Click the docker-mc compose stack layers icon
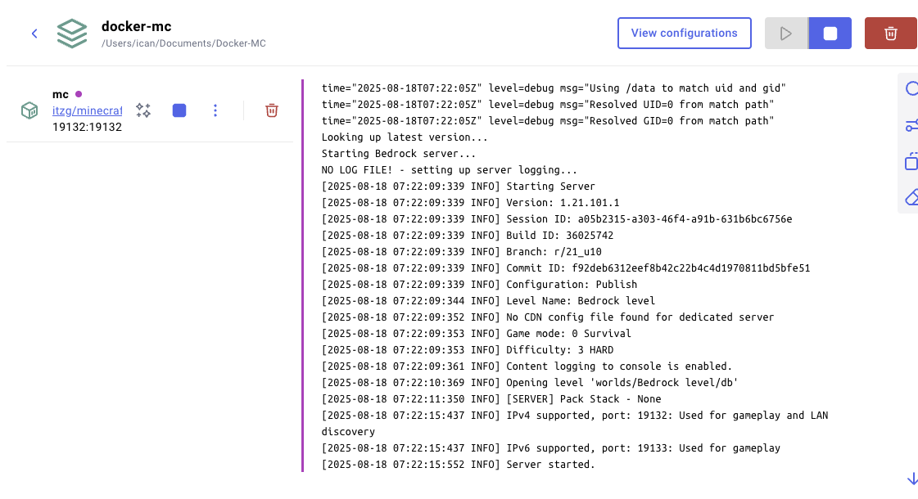The image size is (918, 499). pos(72,34)
